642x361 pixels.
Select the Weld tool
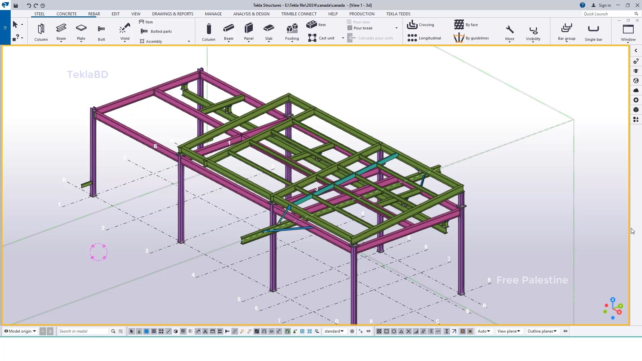pyautogui.click(x=124, y=30)
